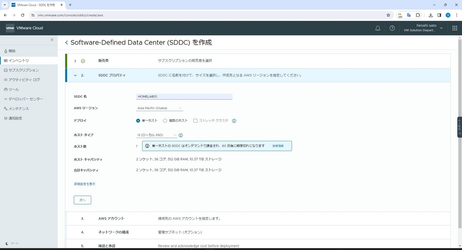Go back using the arrow beside SDDC title

pos(66,43)
